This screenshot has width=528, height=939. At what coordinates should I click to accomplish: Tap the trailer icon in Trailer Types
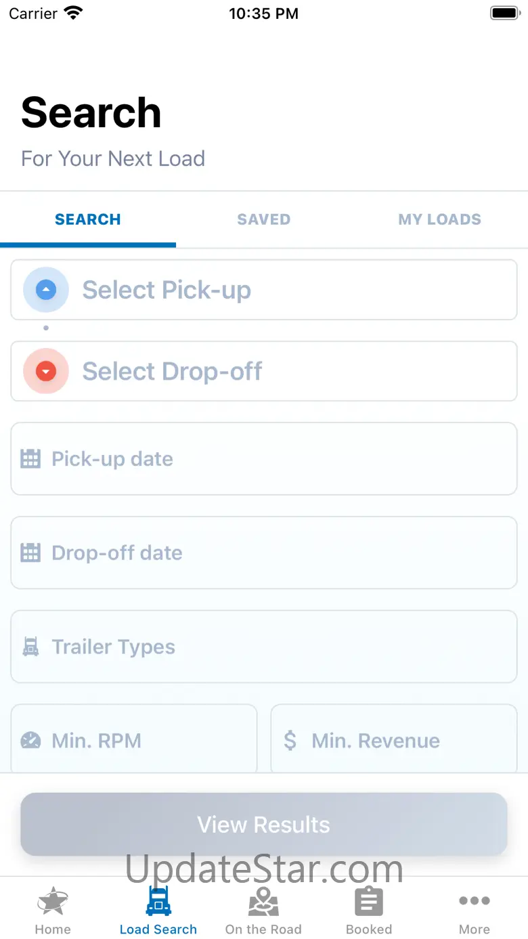[30, 647]
